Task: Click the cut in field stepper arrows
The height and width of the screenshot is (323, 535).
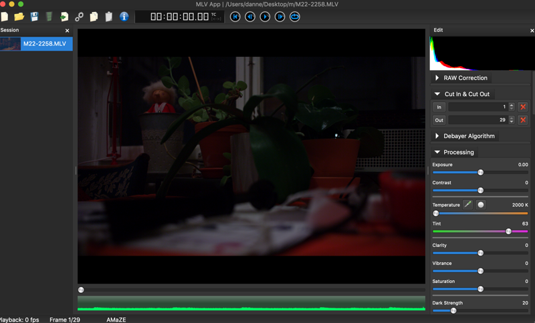Action: tap(511, 107)
